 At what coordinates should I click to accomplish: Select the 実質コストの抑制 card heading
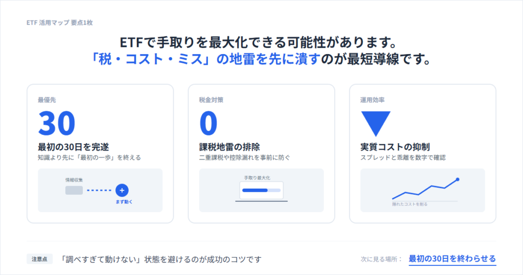(395, 147)
